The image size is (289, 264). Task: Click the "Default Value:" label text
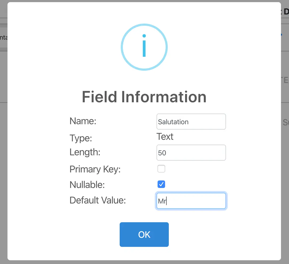click(97, 200)
